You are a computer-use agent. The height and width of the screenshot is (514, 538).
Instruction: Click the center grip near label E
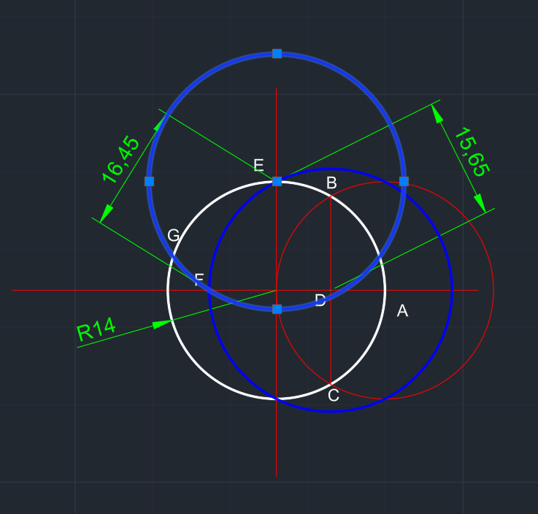point(277,181)
